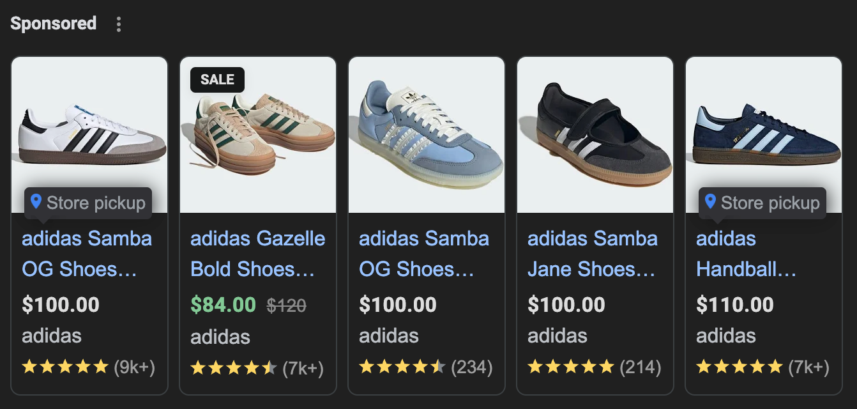Screen dimensions: 857x409
Task: Click the star rating with 9k+ reviews
Action: (x=65, y=367)
